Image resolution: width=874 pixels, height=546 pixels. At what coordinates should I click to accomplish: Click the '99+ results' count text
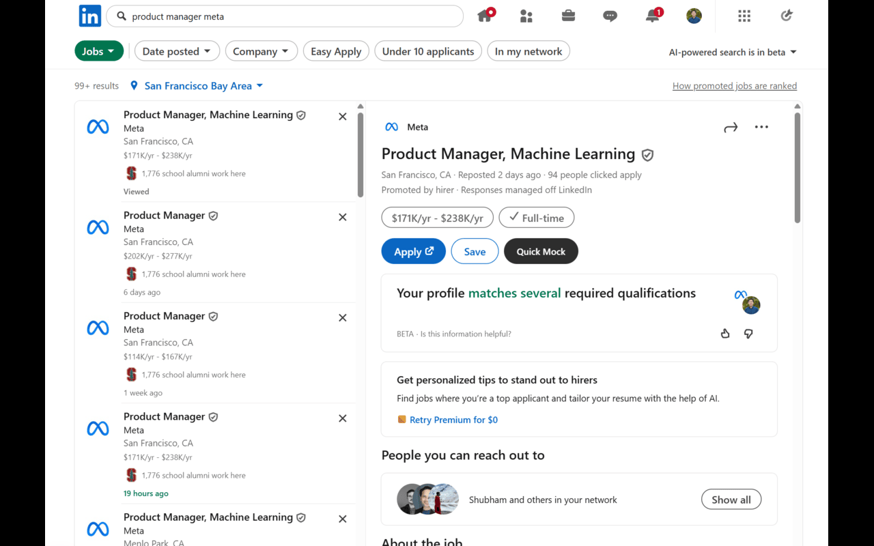tap(96, 86)
